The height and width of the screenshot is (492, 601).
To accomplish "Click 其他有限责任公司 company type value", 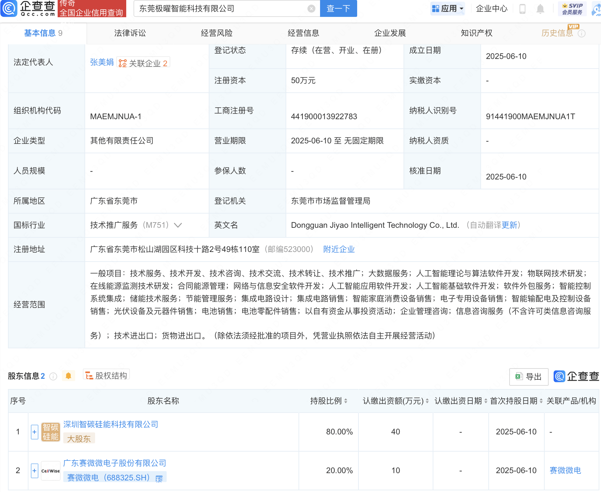I will (x=122, y=141).
